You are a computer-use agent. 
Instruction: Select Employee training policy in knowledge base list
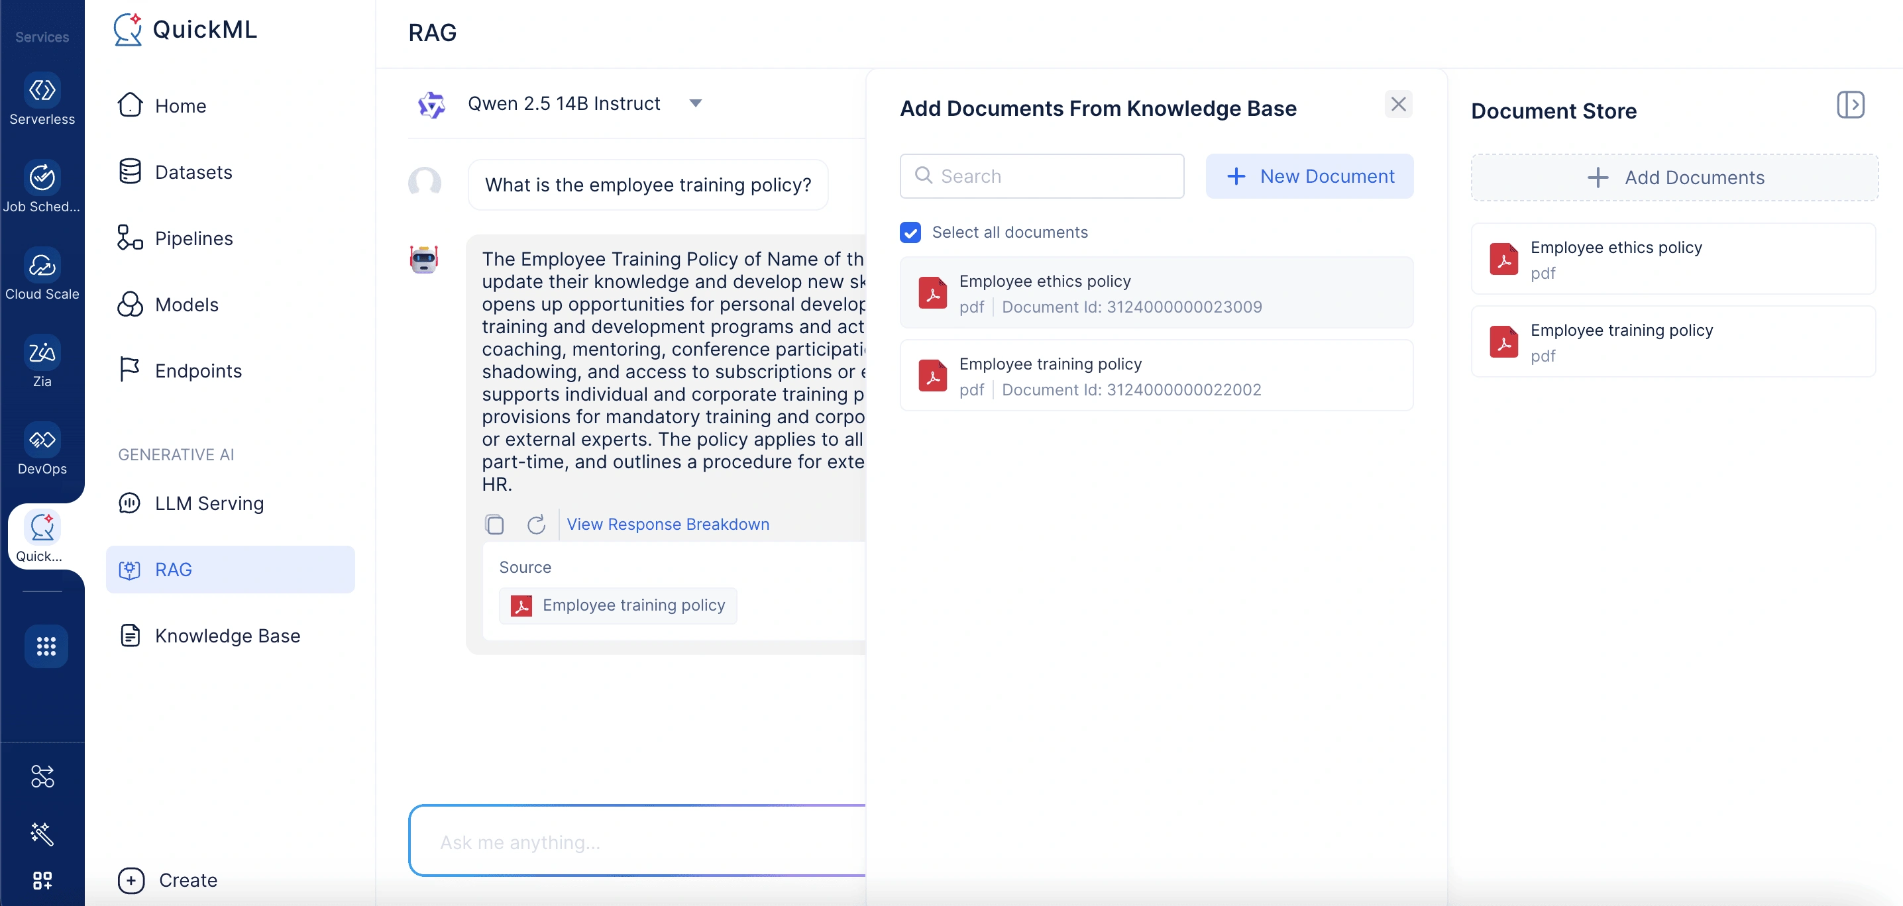click(1156, 376)
